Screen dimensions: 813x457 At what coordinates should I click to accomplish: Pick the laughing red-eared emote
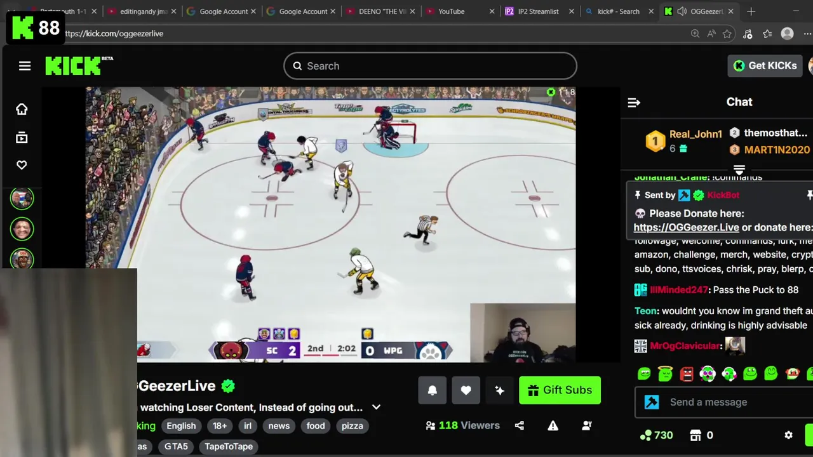click(x=792, y=374)
